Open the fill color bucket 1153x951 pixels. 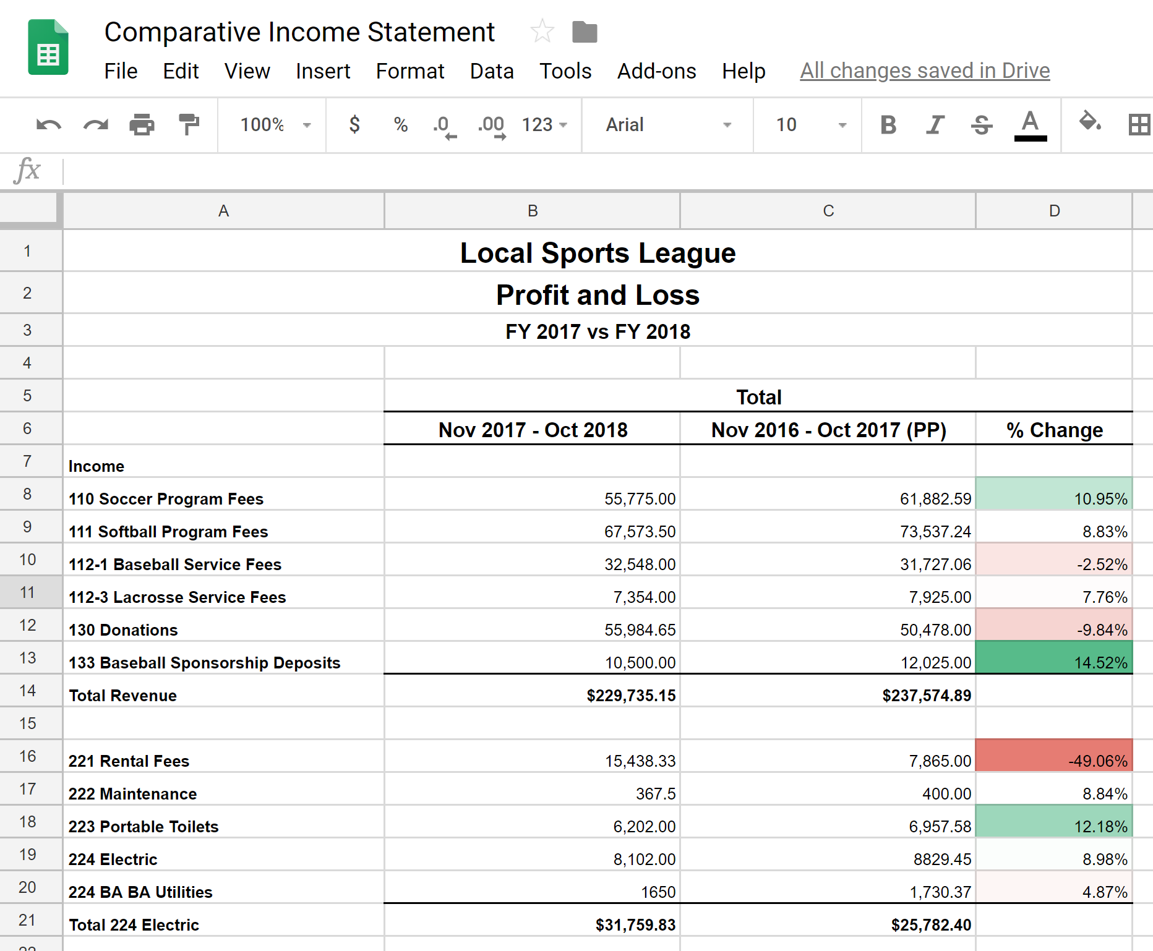[1090, 121]
